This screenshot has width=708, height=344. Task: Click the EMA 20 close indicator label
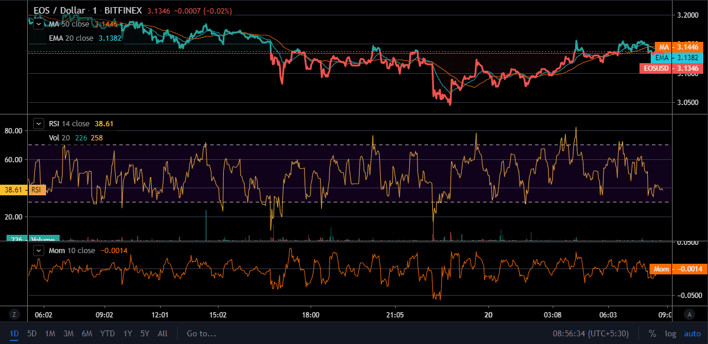(71, 38)
